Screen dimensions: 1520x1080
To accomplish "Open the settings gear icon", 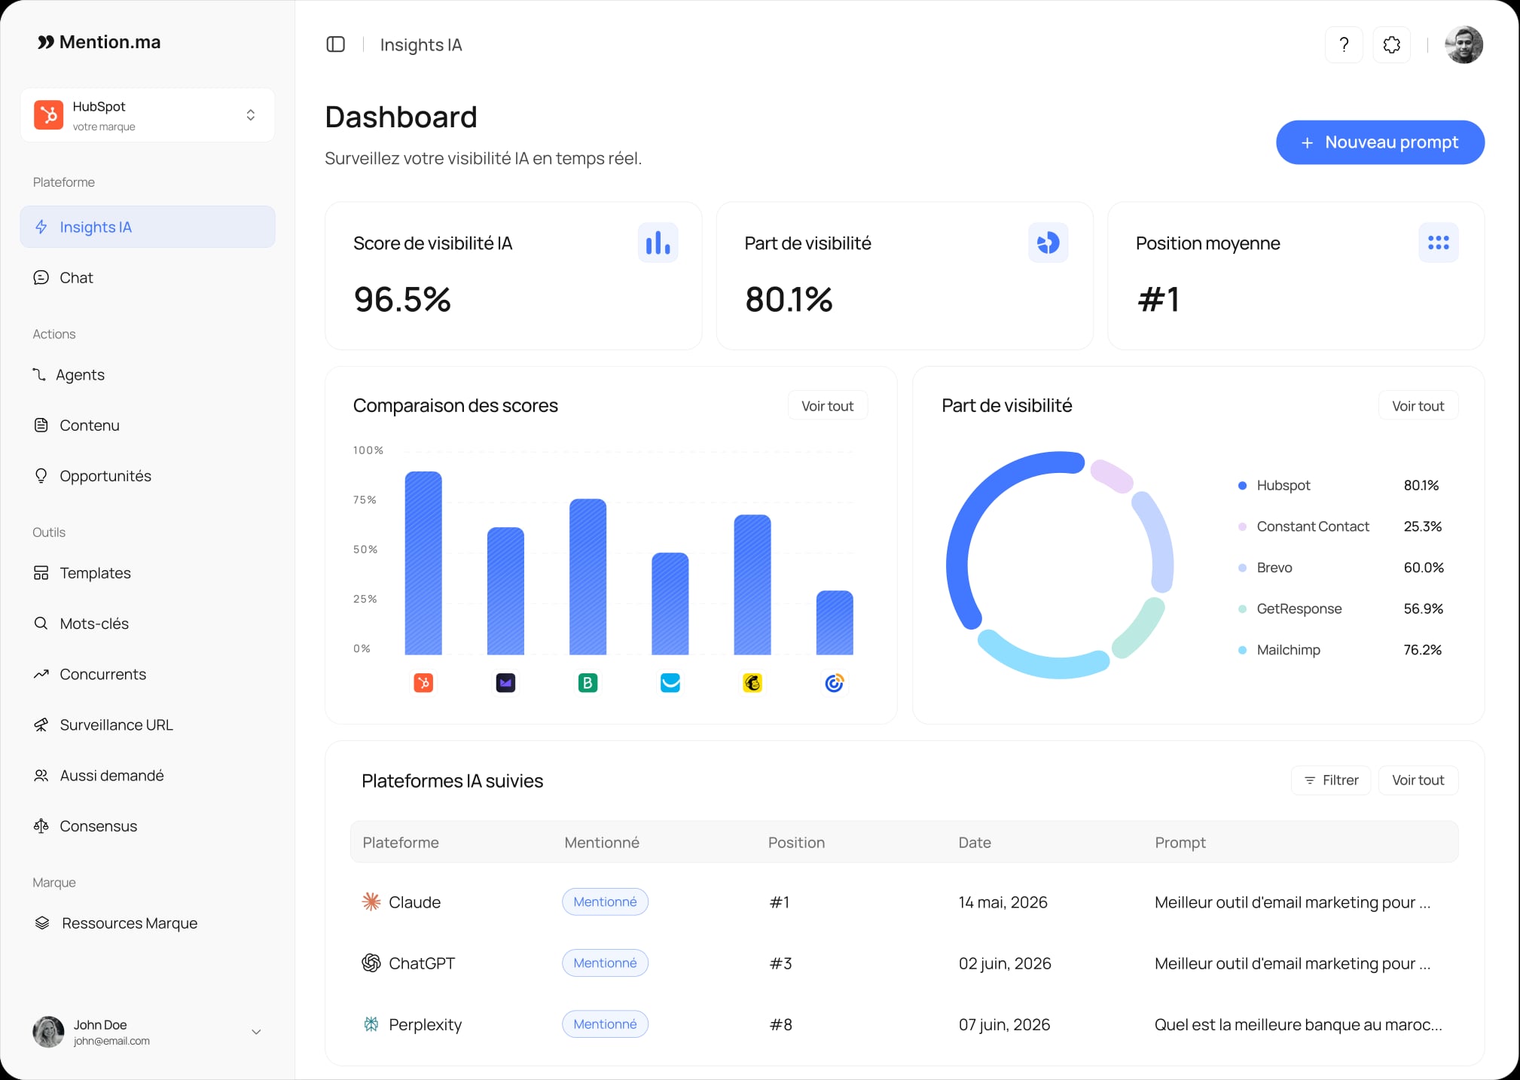I will point(1391,45).
